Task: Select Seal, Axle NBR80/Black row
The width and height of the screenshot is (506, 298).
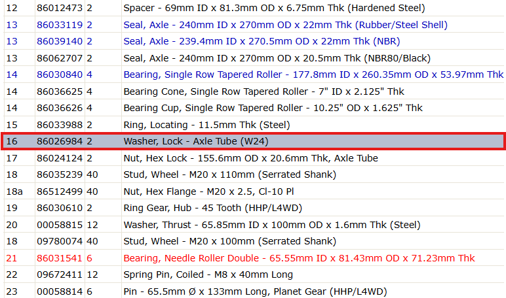Action: point(254,58)
